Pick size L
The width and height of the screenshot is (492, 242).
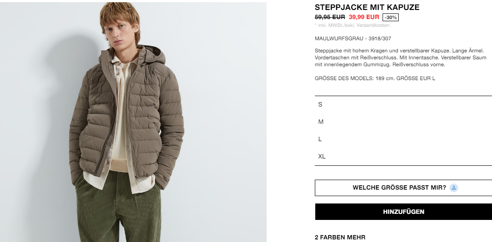coord(403,139)
